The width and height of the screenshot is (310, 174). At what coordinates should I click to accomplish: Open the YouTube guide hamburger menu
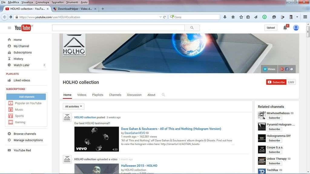coord(9,28)
